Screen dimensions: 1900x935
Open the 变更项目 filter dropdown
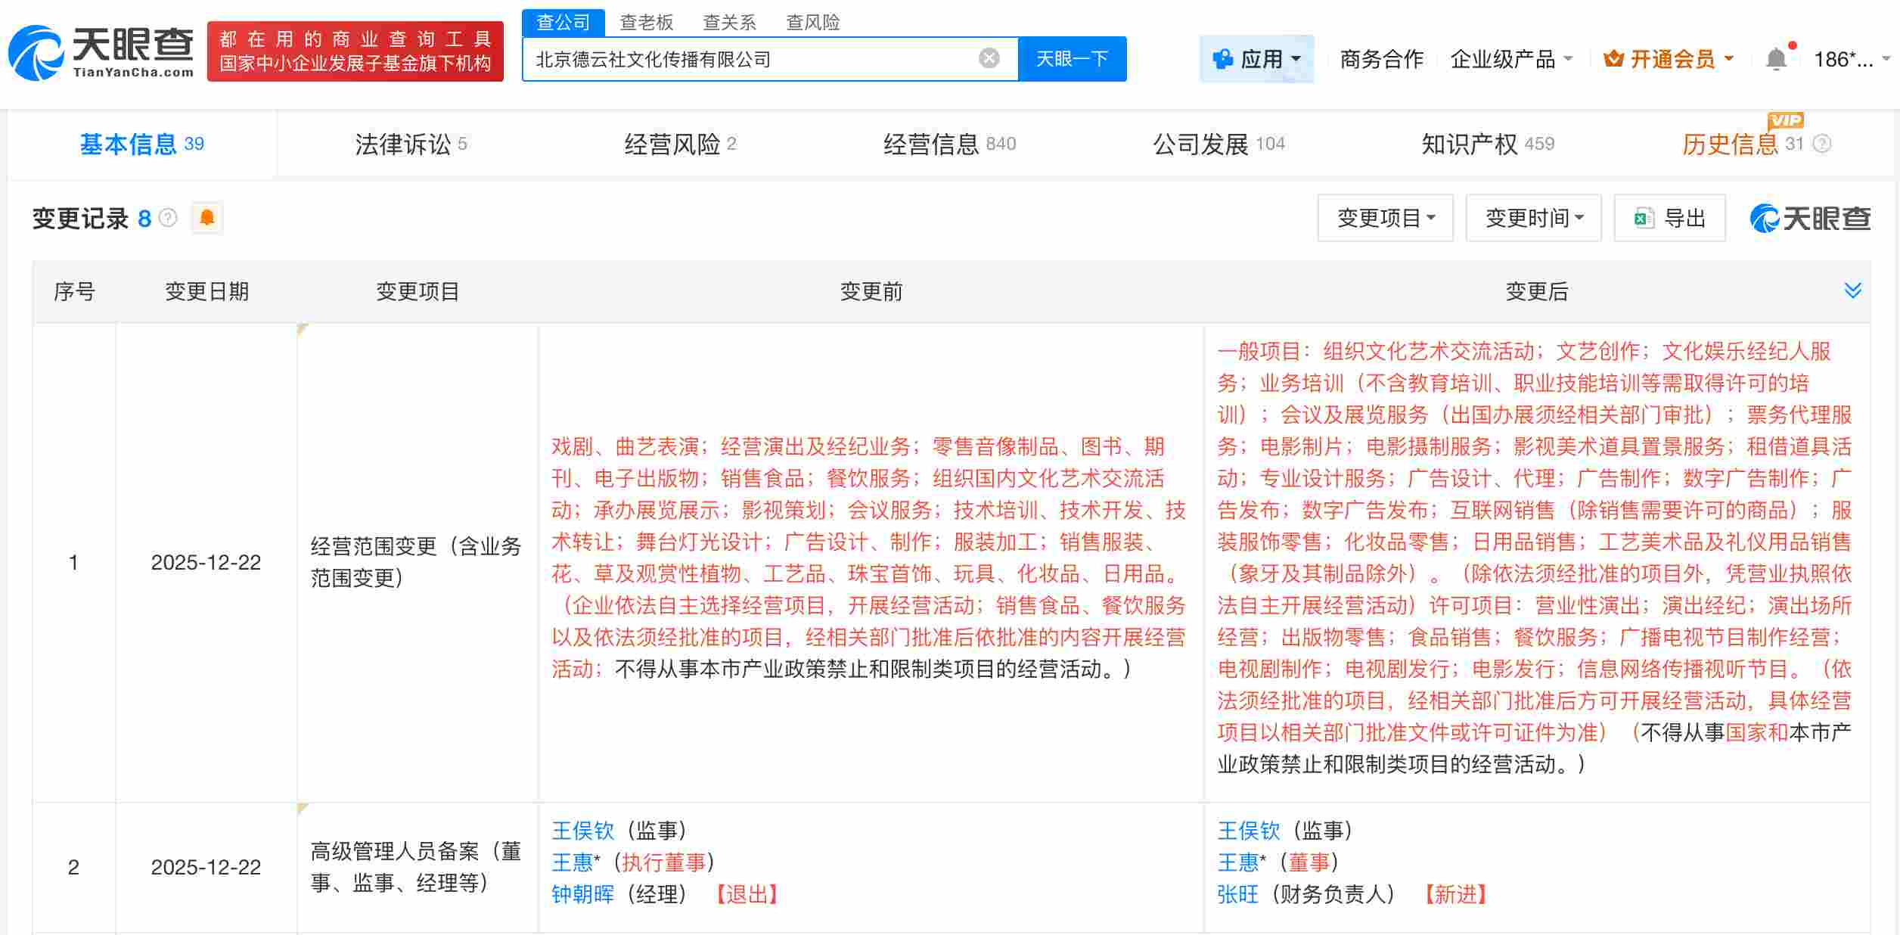(x=1385, y=218)
